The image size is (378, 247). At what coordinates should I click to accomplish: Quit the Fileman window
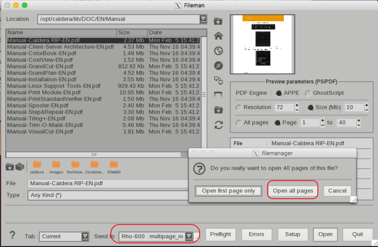[358, 234]
